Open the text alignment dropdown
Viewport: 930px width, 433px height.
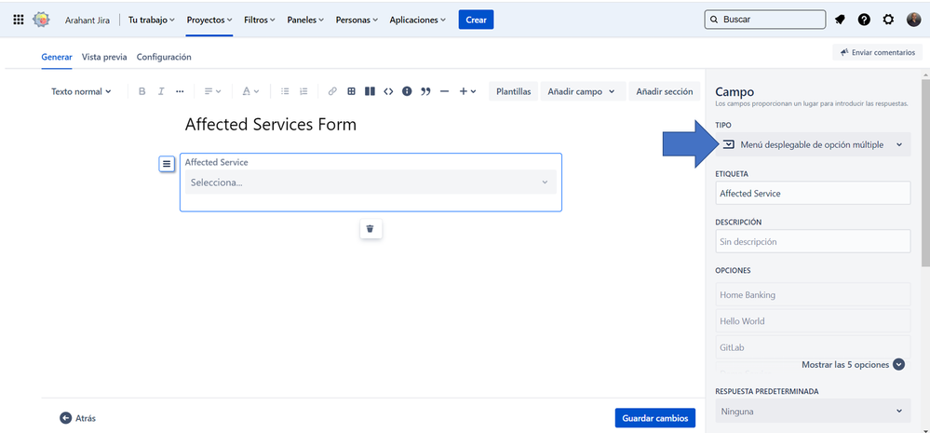point(212,91)
